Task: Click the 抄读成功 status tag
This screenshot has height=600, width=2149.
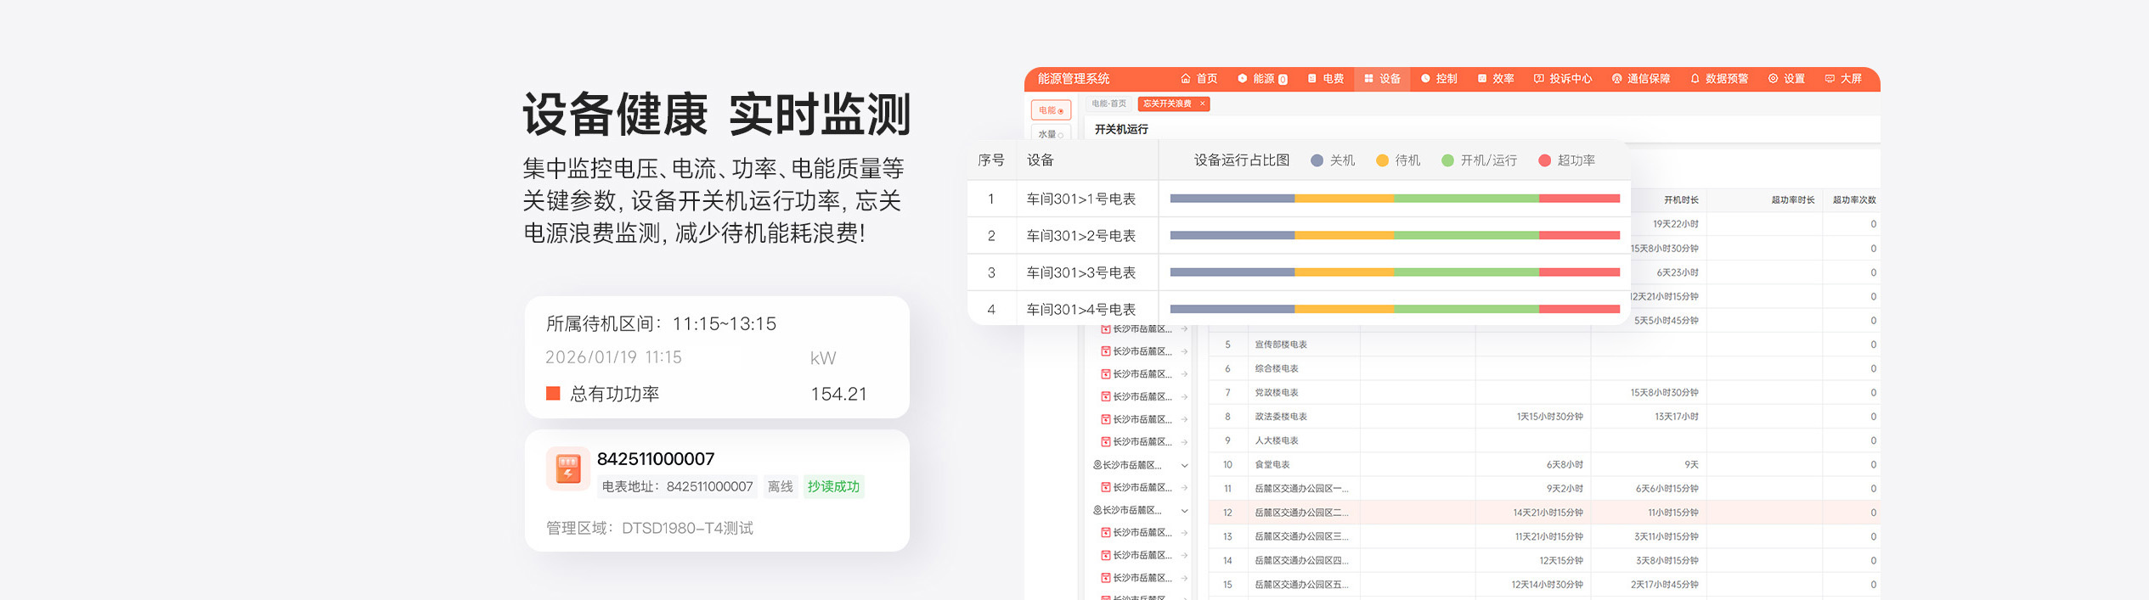Action: 832,486
